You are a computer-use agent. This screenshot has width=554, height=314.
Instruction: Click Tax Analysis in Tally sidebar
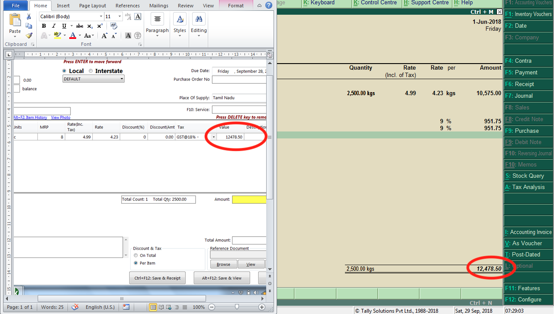coord(528,187)
